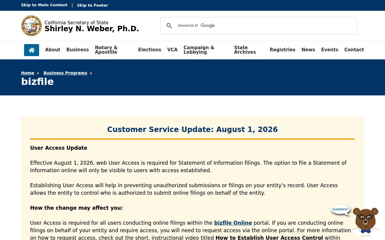Follow the Business Programs breadcrumb link
Viewport: 385px width, 240px height.
click(65, 73)
